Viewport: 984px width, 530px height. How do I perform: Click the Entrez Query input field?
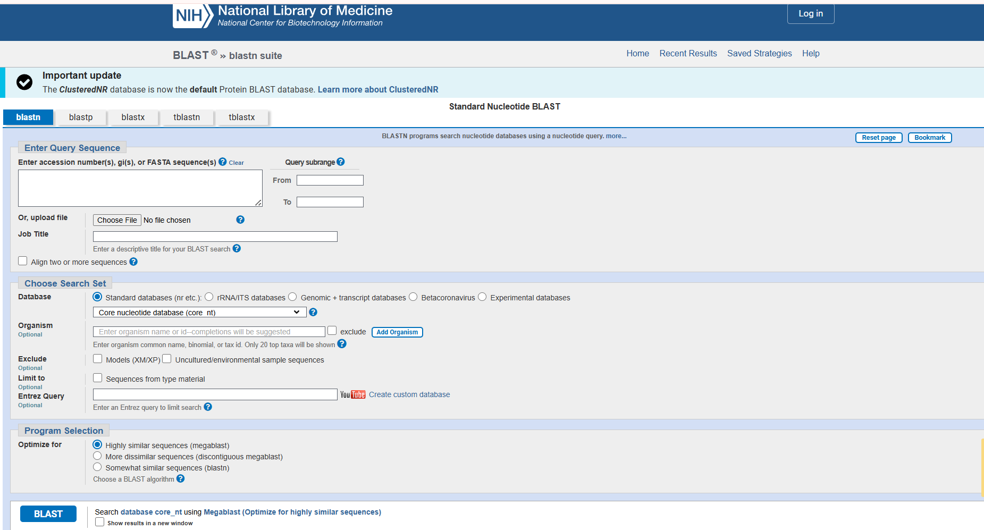215,394
